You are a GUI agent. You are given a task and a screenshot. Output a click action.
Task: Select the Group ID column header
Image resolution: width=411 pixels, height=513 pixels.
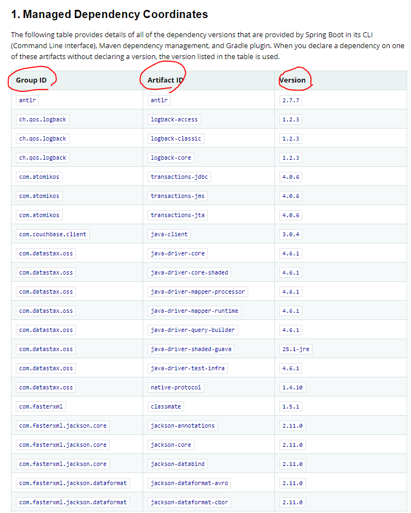coord(31,80)
